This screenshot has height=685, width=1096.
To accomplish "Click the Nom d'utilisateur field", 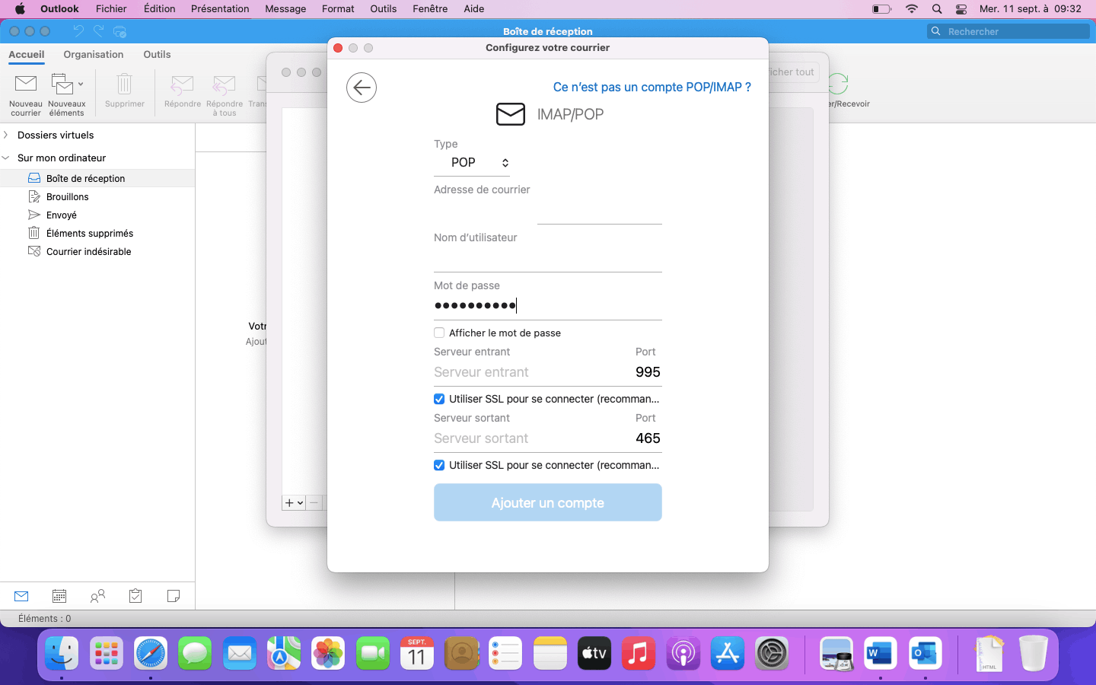I will tap(548, 259).
